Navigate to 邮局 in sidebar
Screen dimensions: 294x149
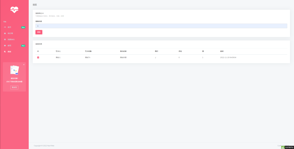pos(9,46)
